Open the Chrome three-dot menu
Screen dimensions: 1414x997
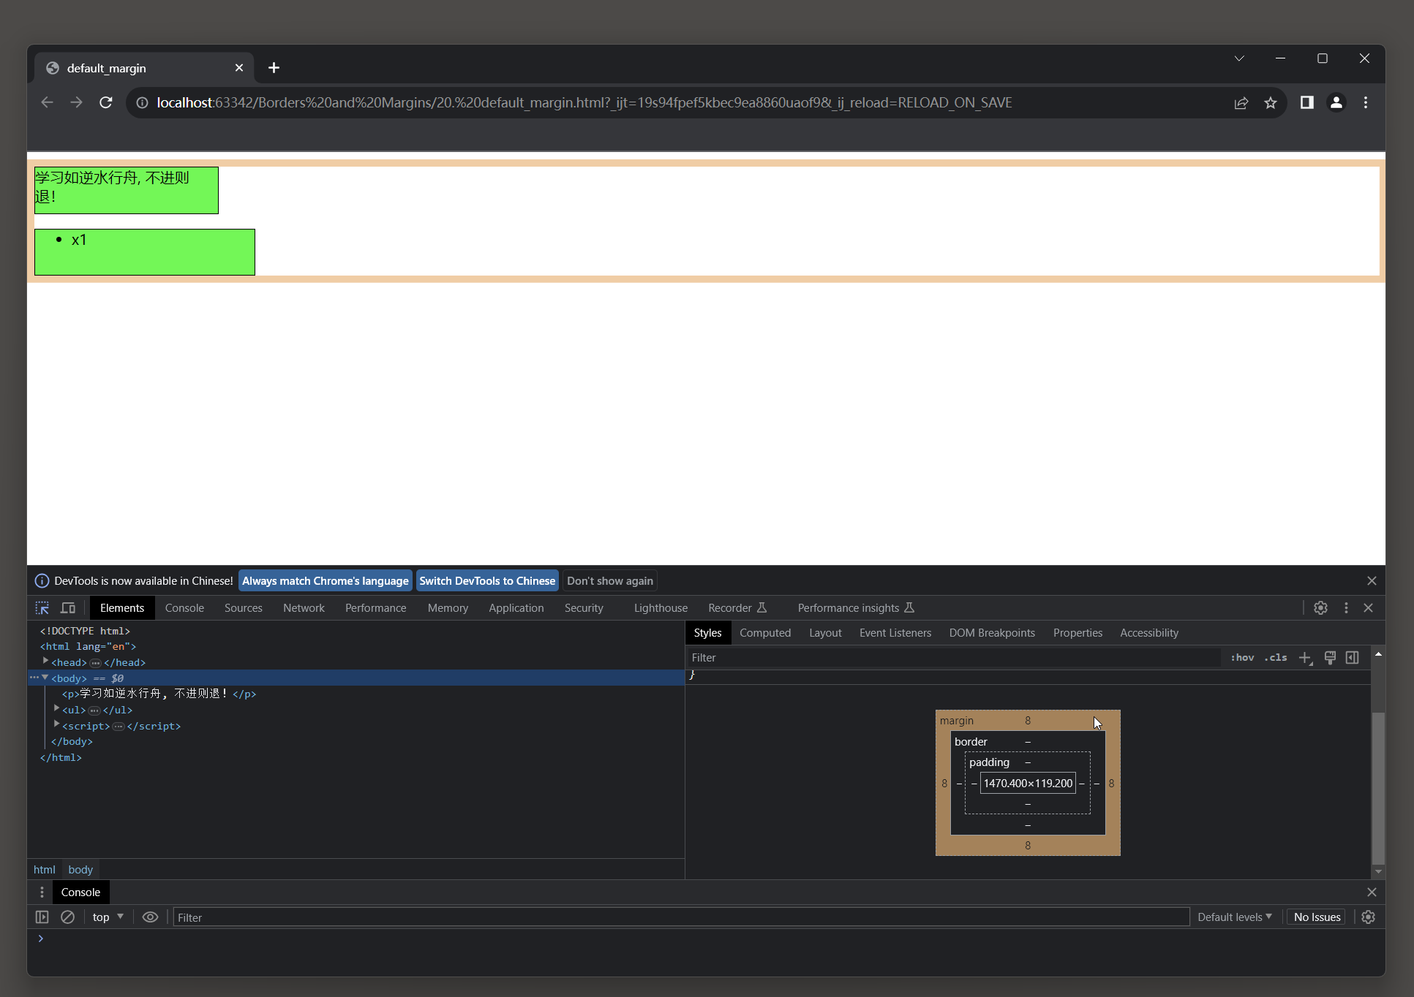(x=1366, y=102)
